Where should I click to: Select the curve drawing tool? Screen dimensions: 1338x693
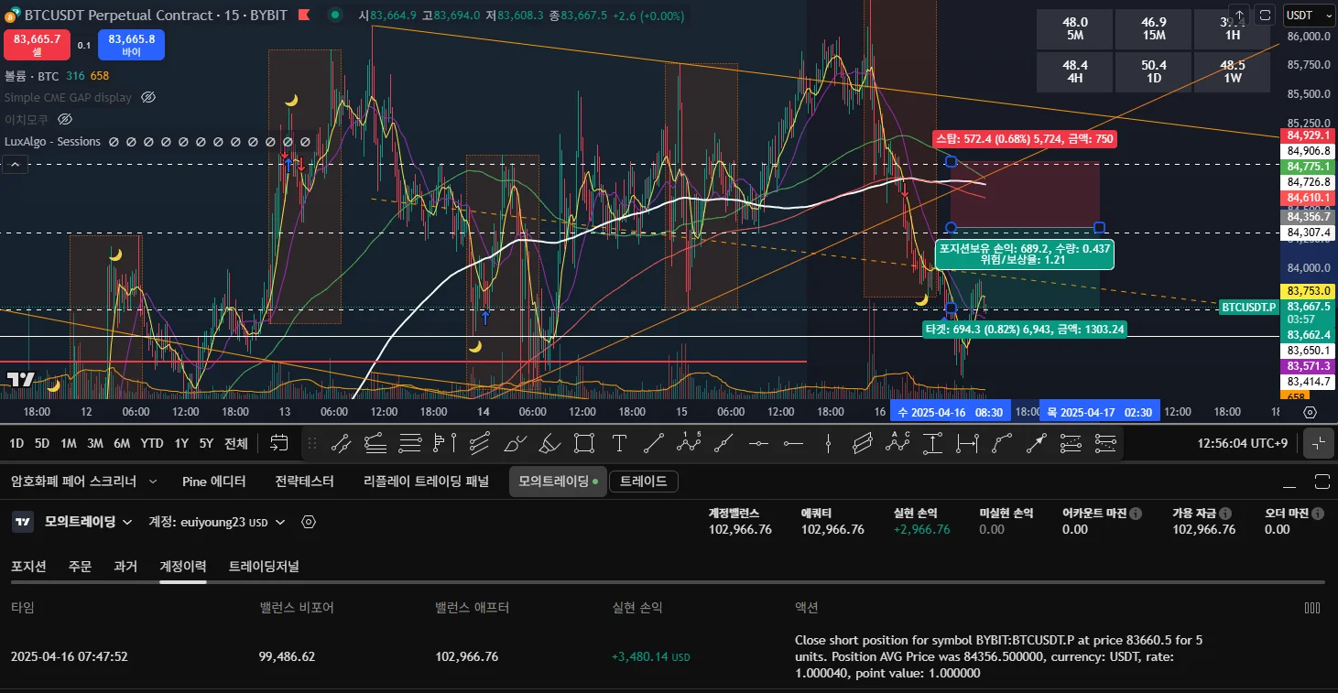pos(1002,444)
